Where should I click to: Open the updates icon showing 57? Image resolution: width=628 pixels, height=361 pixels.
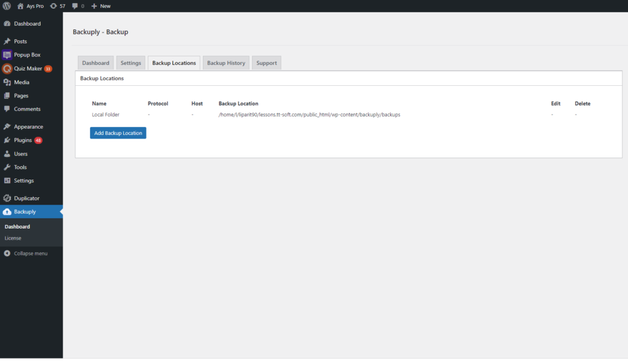pos(53,6)
